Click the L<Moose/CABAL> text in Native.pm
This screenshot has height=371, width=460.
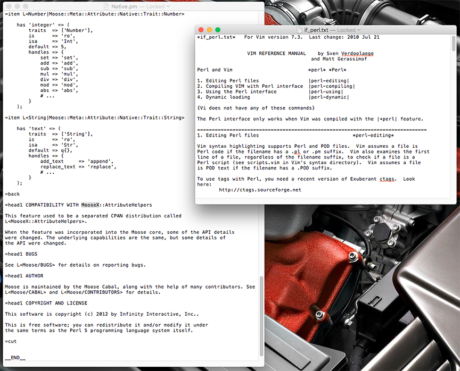(x=26, y=292)
